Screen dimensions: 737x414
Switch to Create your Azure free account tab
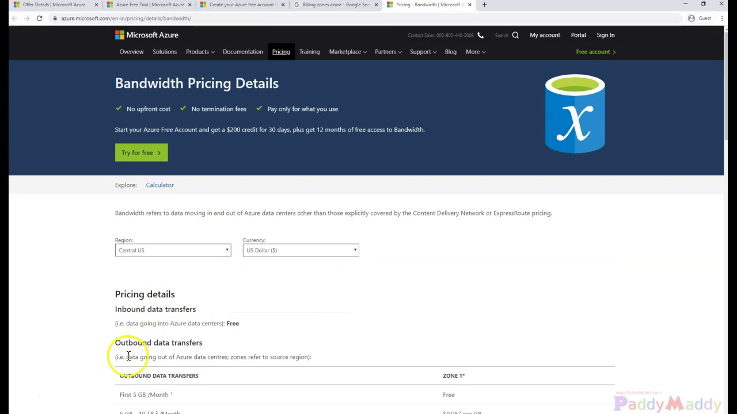coord(242,5)
